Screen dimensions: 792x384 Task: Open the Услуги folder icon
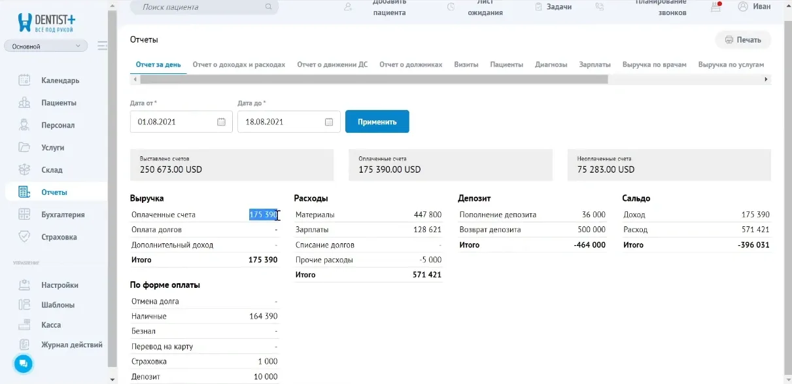click(24, 147)
